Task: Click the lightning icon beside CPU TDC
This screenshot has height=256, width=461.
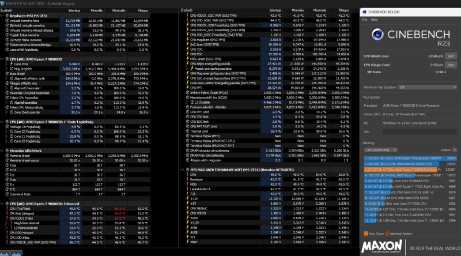Action: [187, 50]
